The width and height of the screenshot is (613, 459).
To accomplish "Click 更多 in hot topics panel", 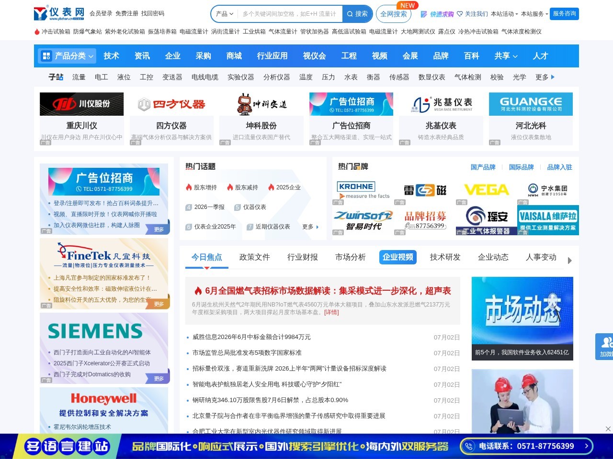I will coord(310,227).
